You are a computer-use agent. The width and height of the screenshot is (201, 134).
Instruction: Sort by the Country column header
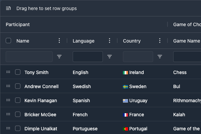click(x=132, y=41)
